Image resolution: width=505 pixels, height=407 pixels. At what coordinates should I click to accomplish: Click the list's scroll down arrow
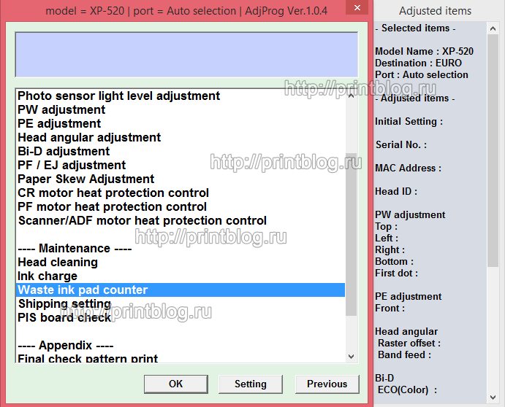[x=352, y=356]
